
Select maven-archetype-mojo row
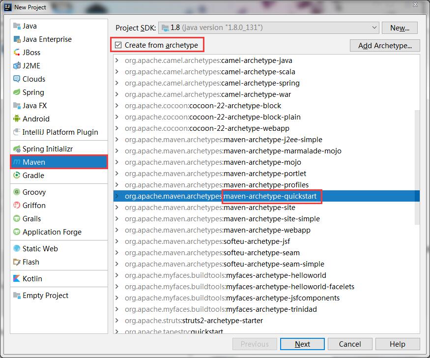(266, 162)
